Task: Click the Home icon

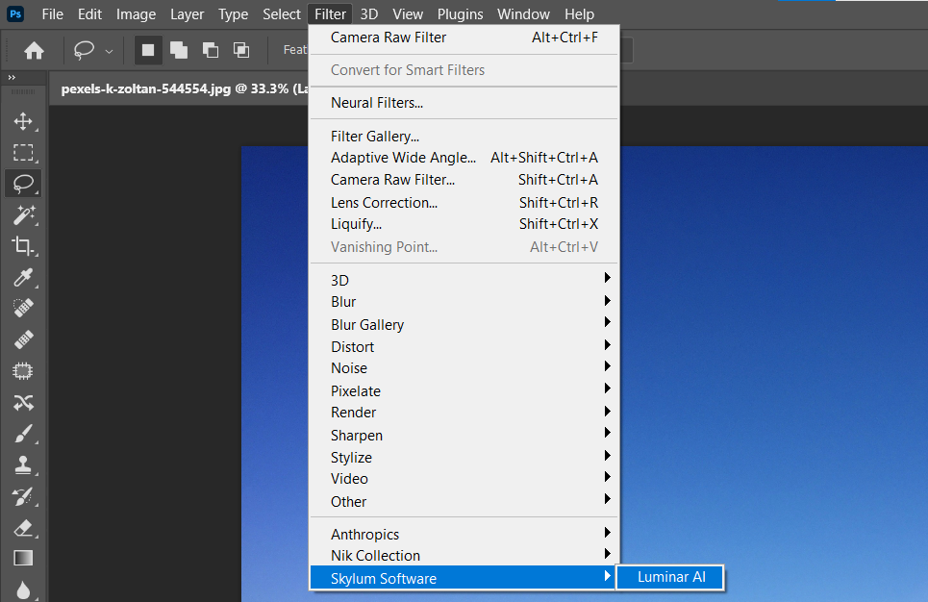Action: pos(34,50)
